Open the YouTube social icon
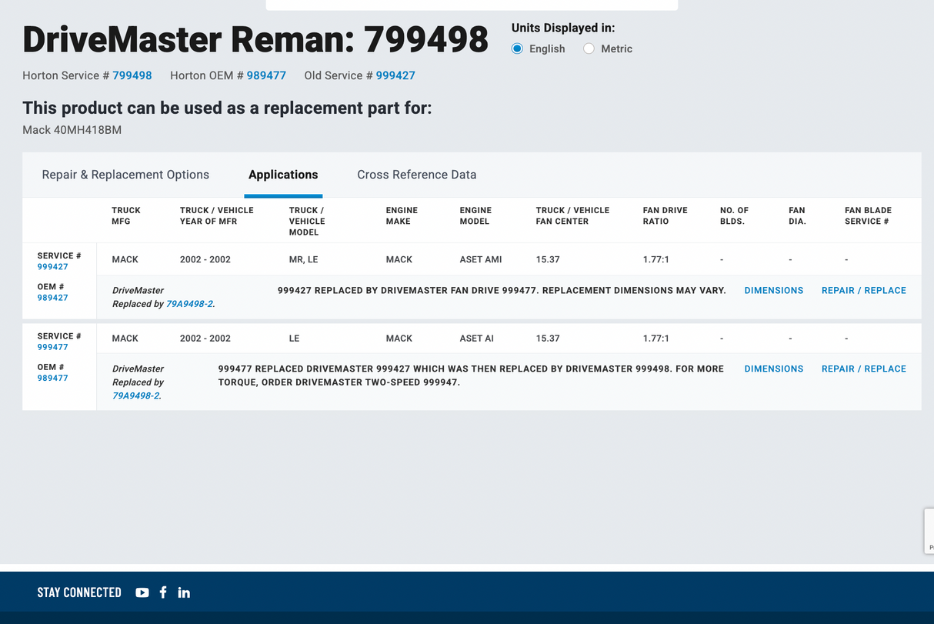The image size is (934, 624). [142, 592]
